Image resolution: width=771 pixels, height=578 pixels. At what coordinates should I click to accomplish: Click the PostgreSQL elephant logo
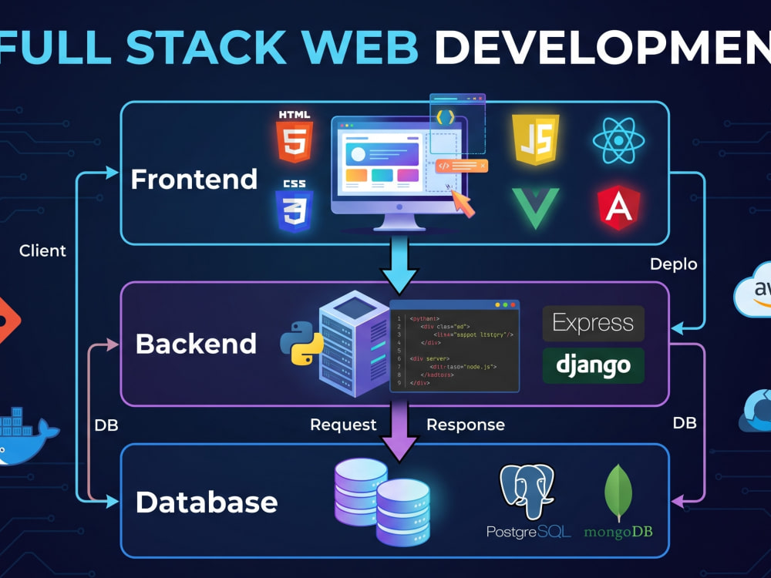click(x=527, y=491)
